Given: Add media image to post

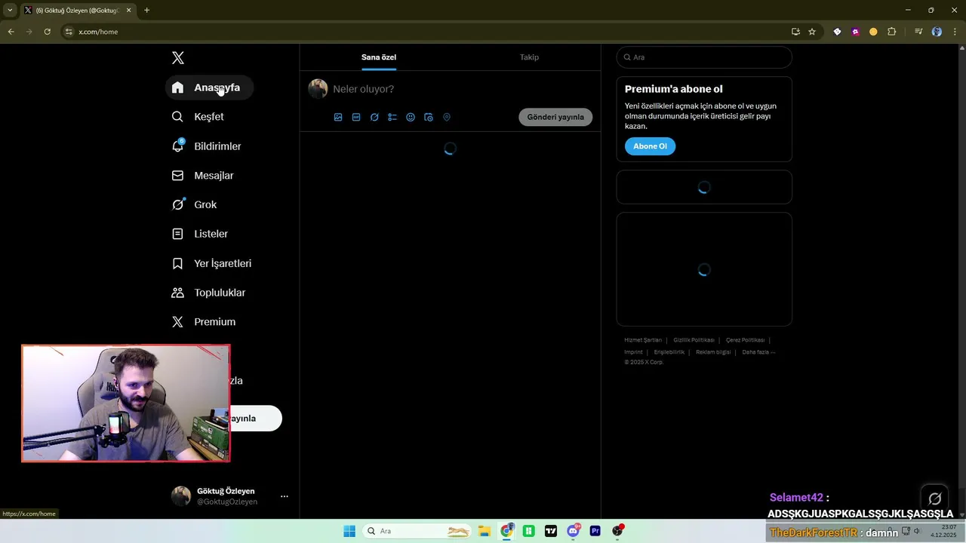Looking at the screenshot, I should pyautogui.click(x=338, y=117).
